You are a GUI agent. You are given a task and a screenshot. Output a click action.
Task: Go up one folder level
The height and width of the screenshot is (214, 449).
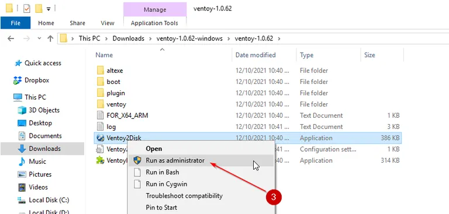click(50, 38)
